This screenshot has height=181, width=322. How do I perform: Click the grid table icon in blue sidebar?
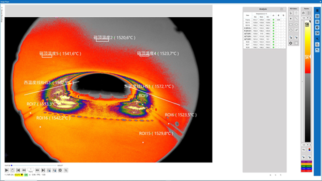click(x=317, y=22)
